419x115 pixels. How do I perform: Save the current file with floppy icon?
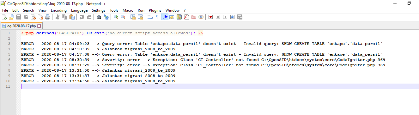coord(19,17)
